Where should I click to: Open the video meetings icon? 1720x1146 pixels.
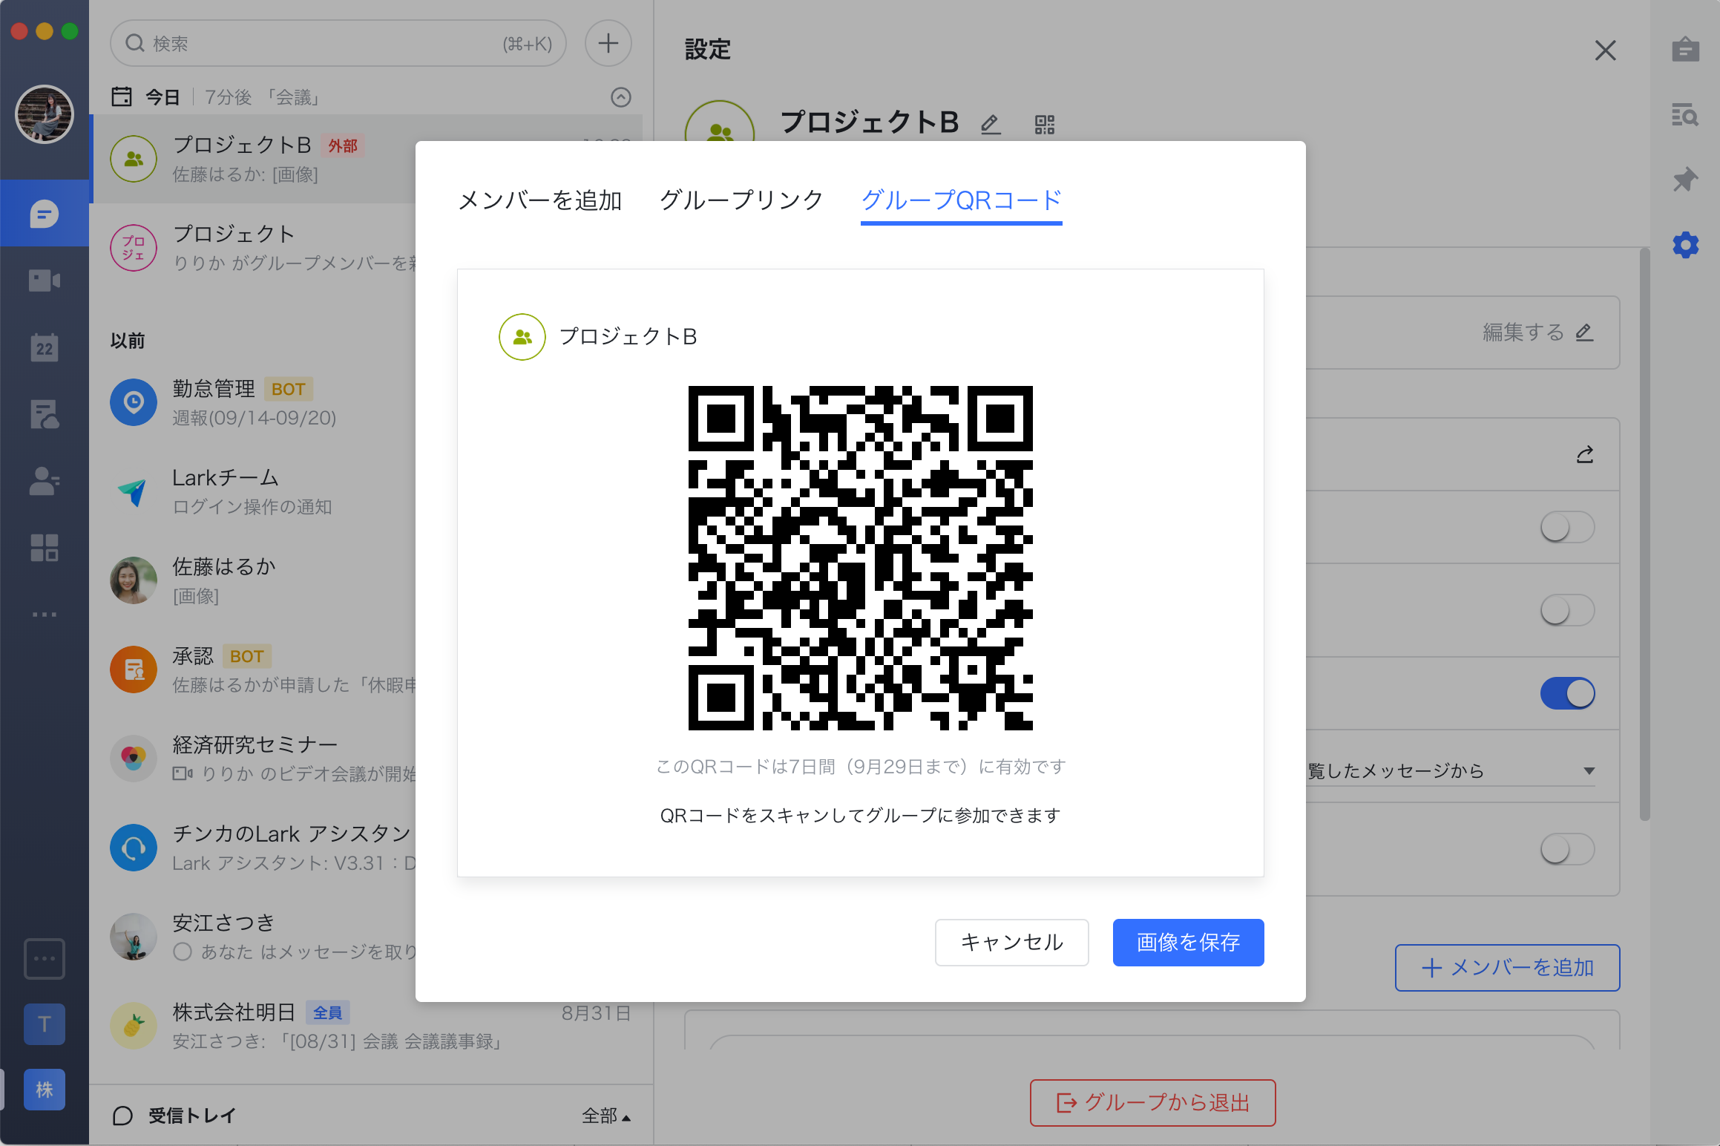click(x=45, y=280)
